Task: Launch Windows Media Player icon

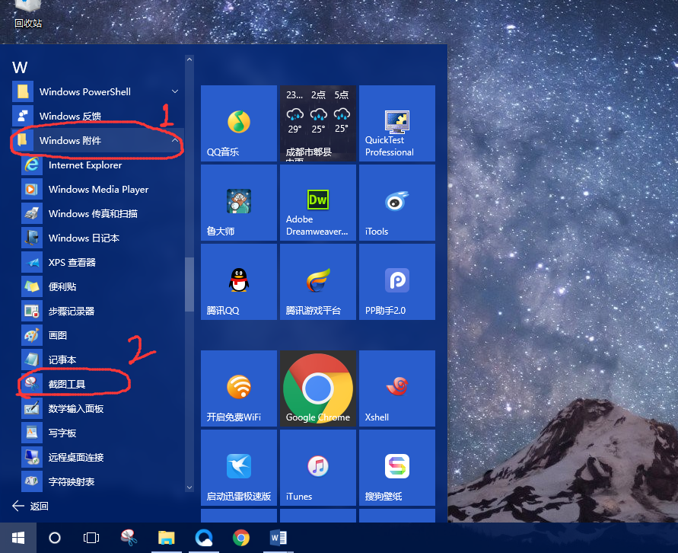Action: coord(32,189)
